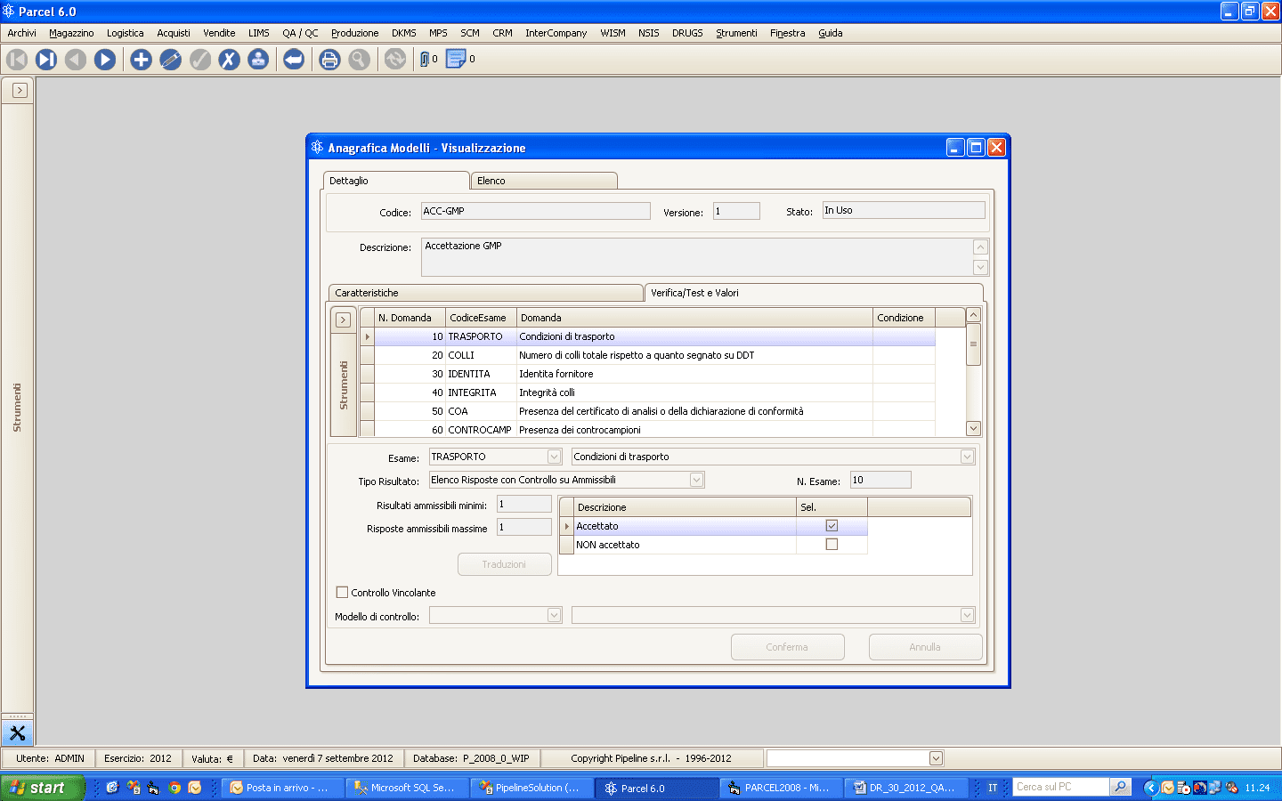Screen dimensions: 1282x801
Task: Open the Print icon in the toolbar
Action: click(x=329, y=59)
